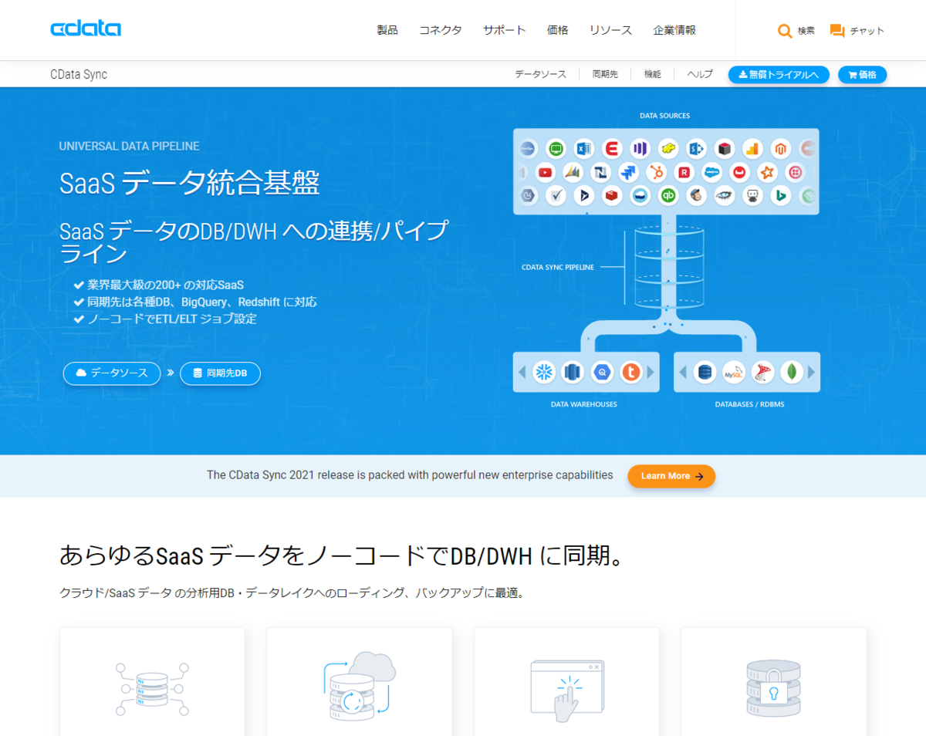Select the Twilio data source icon
This screenshot has height=736, width=926.
[x=794, y=172]
